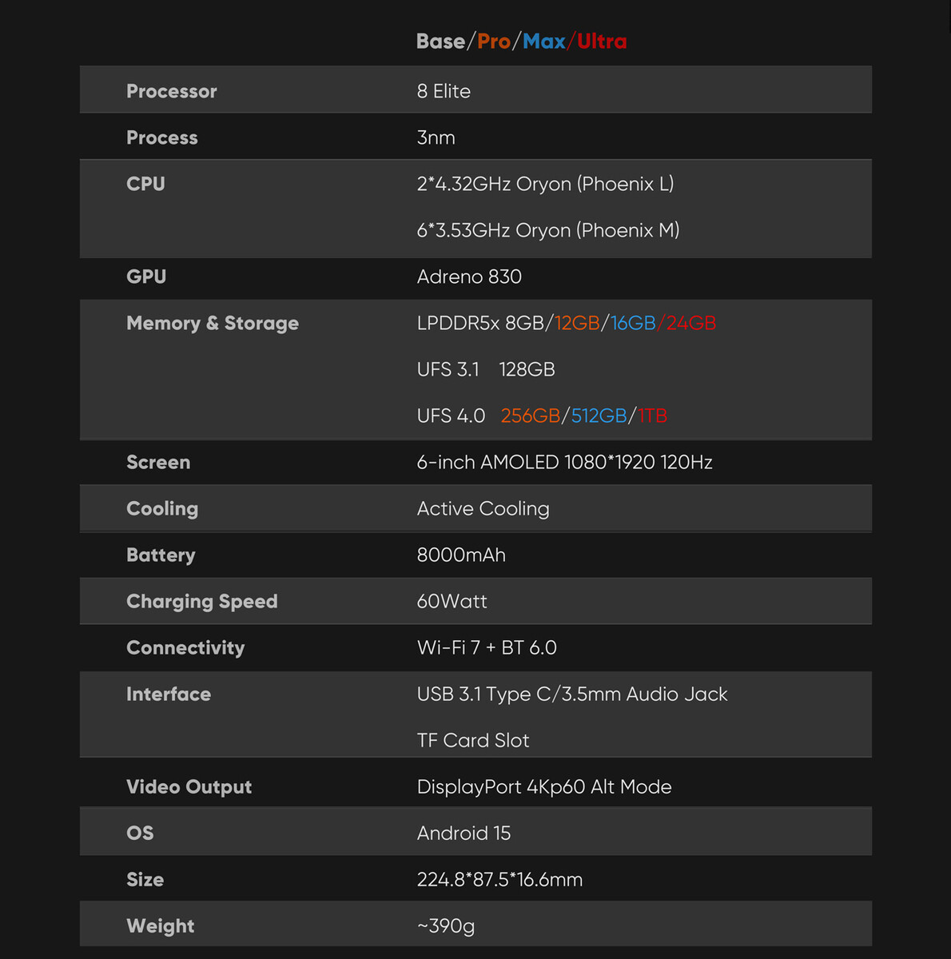Click the orange 12GB memory option
The image size is (951, 959).
(577, 323)
